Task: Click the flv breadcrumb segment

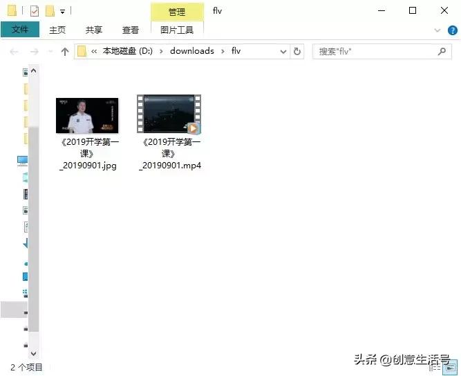Action: [x=236, y=51]
